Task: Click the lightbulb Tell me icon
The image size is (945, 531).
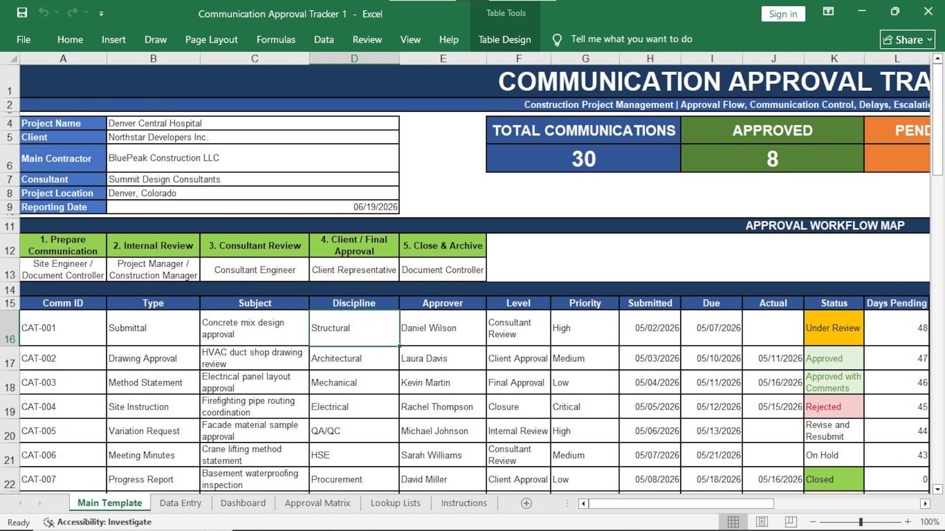Action: (557, 39)
